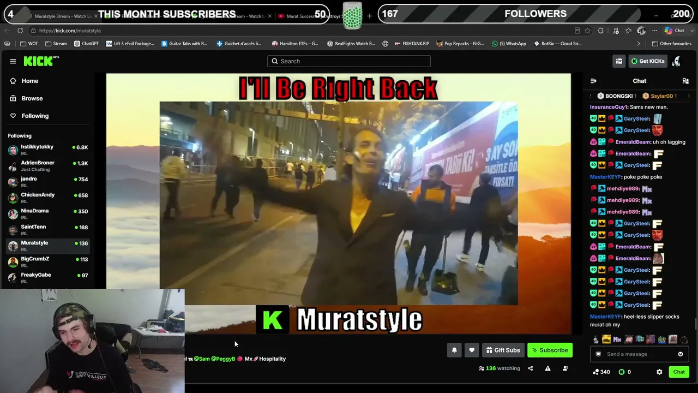The height and width of the screenshot is (393, 698).
Task: Focus the Send a message chat input
Action: pos(639,354)
